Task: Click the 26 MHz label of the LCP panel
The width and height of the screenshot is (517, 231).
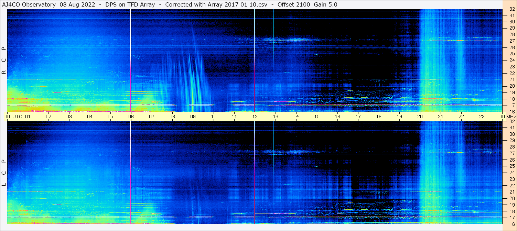Action: pyautogui.click(x=511, y=160)
